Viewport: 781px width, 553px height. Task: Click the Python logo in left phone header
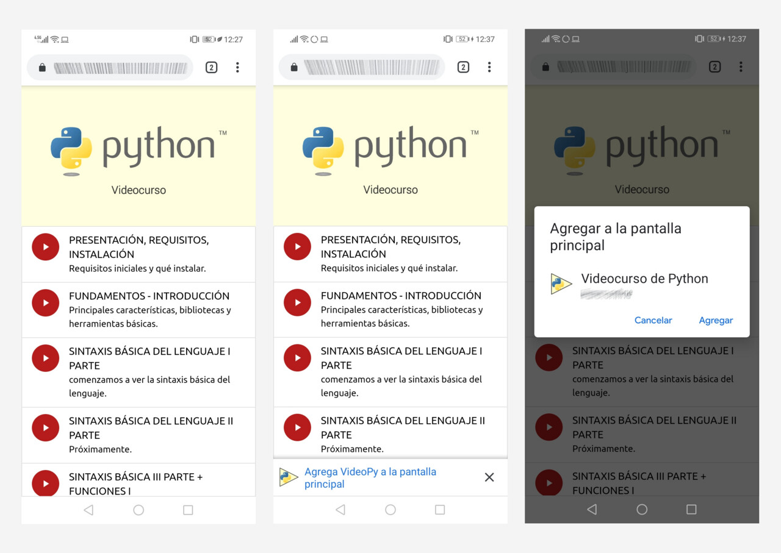(x=139, y=151)
